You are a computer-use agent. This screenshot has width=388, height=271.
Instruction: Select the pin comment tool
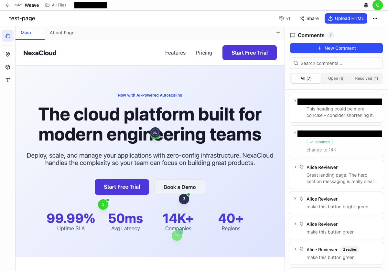8,54
